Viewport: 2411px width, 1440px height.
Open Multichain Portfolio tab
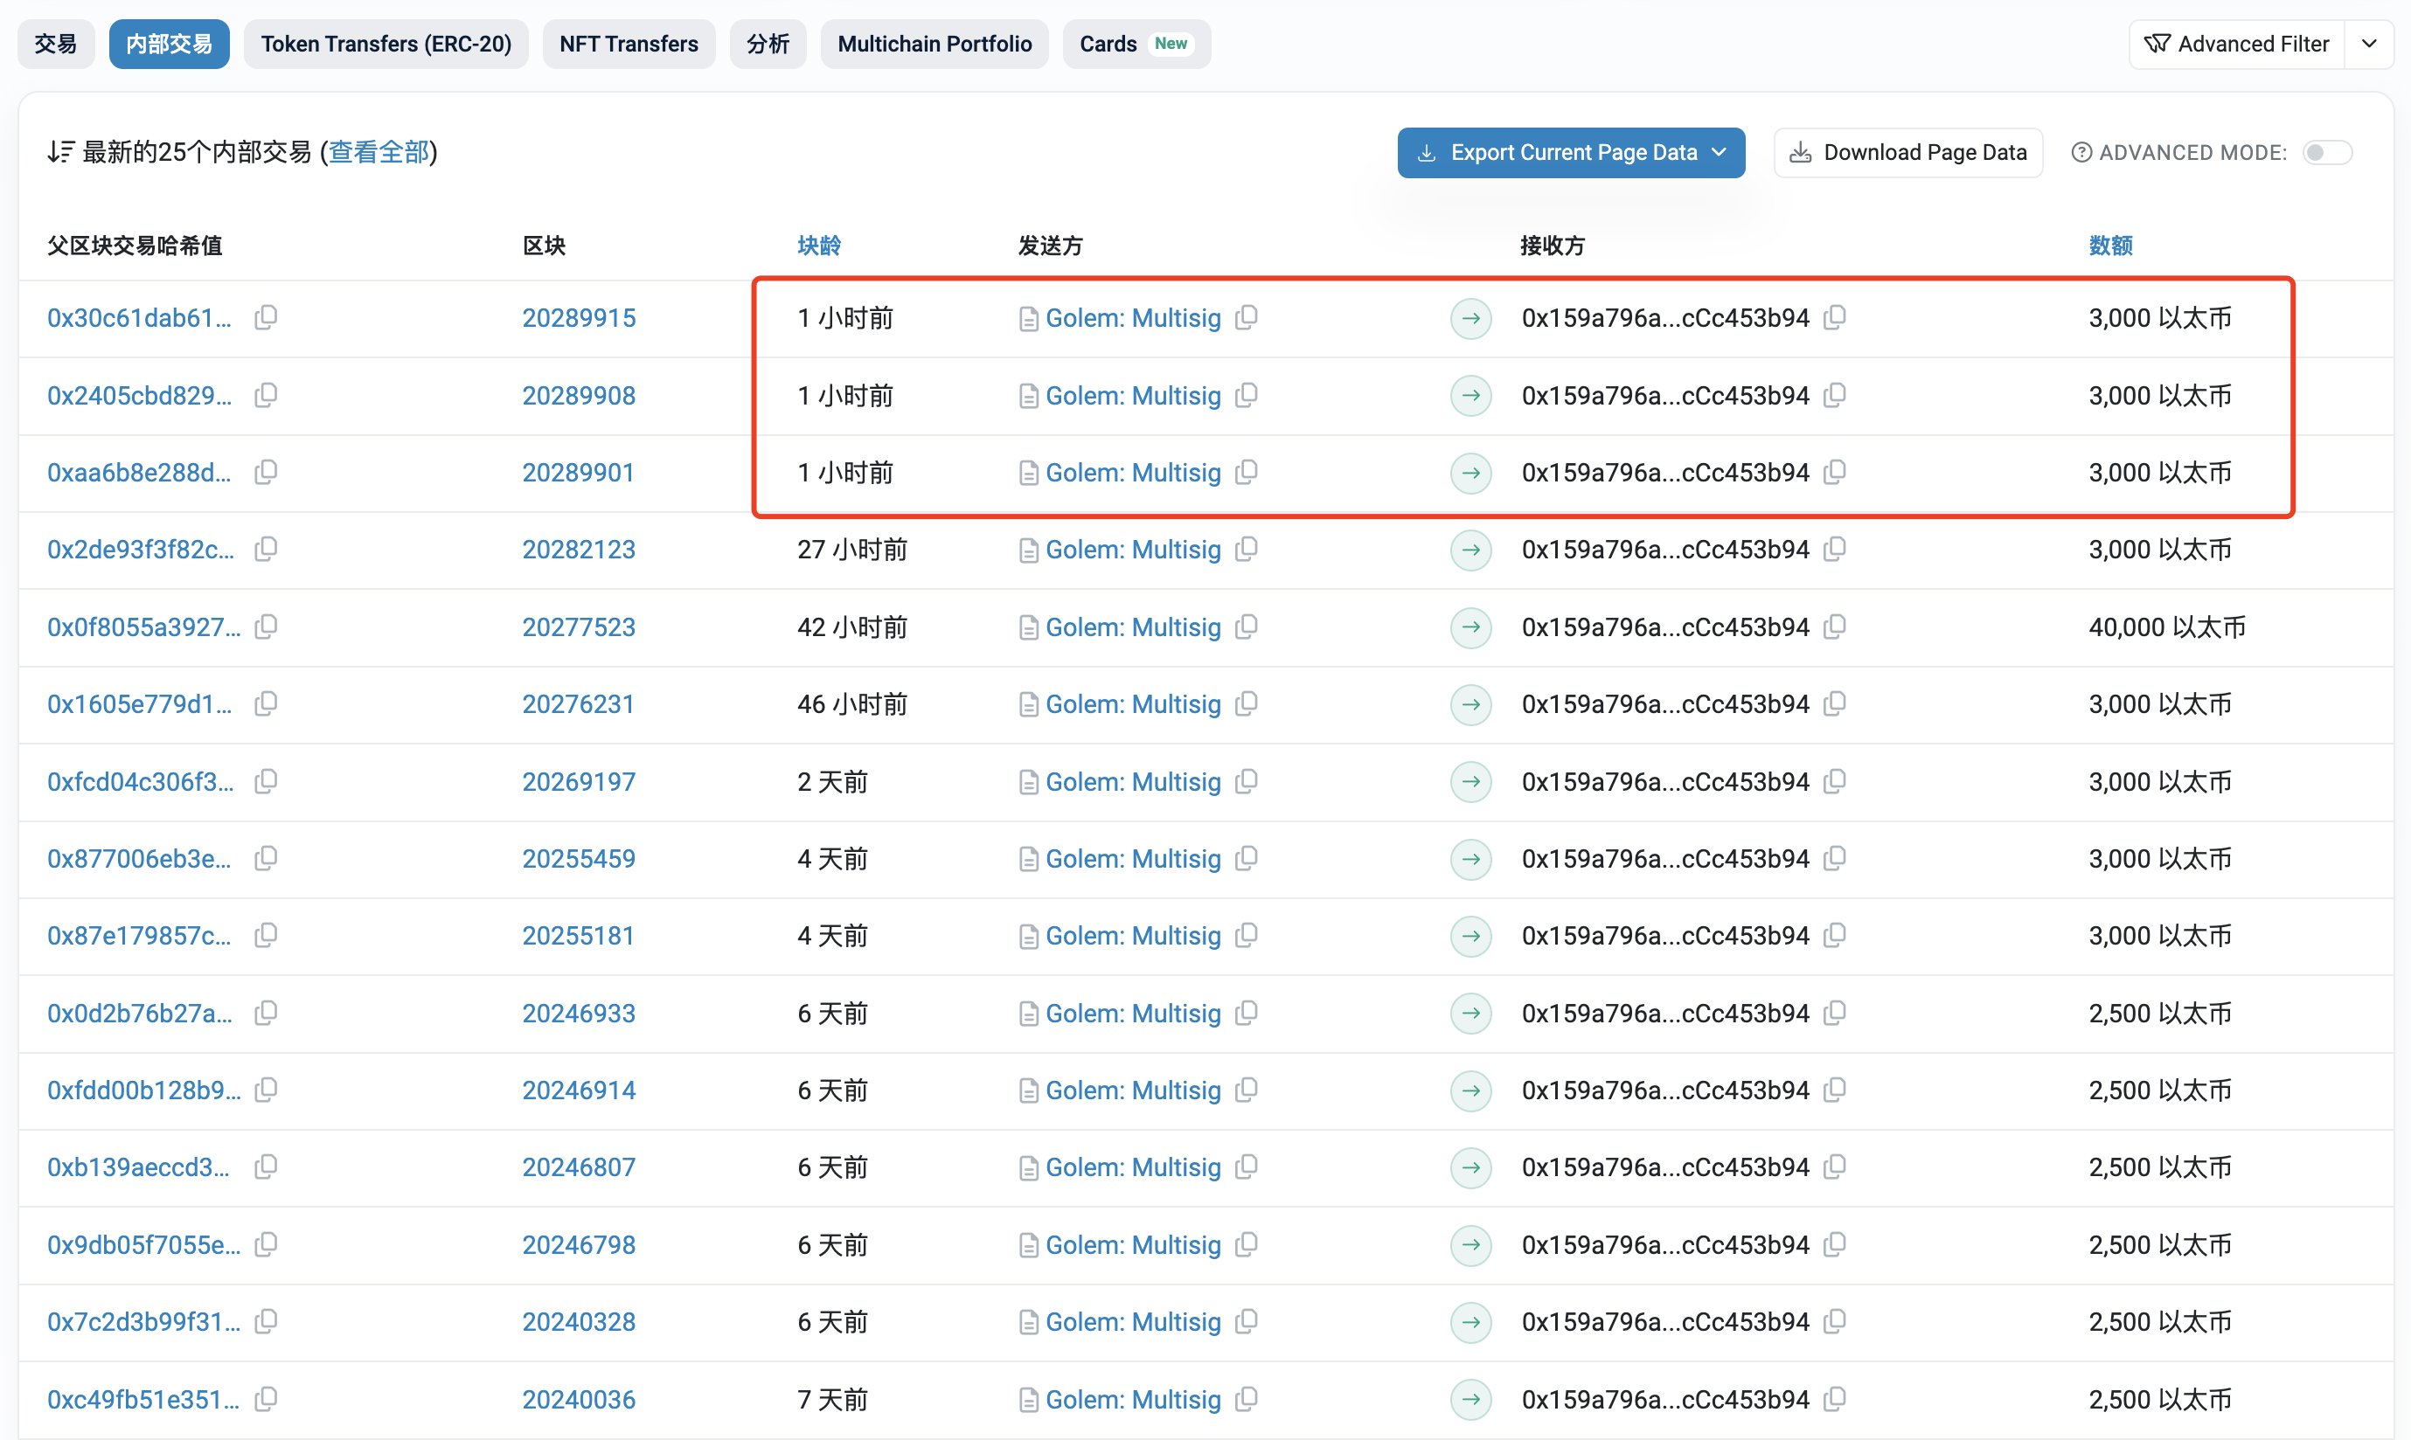point(931,43)
